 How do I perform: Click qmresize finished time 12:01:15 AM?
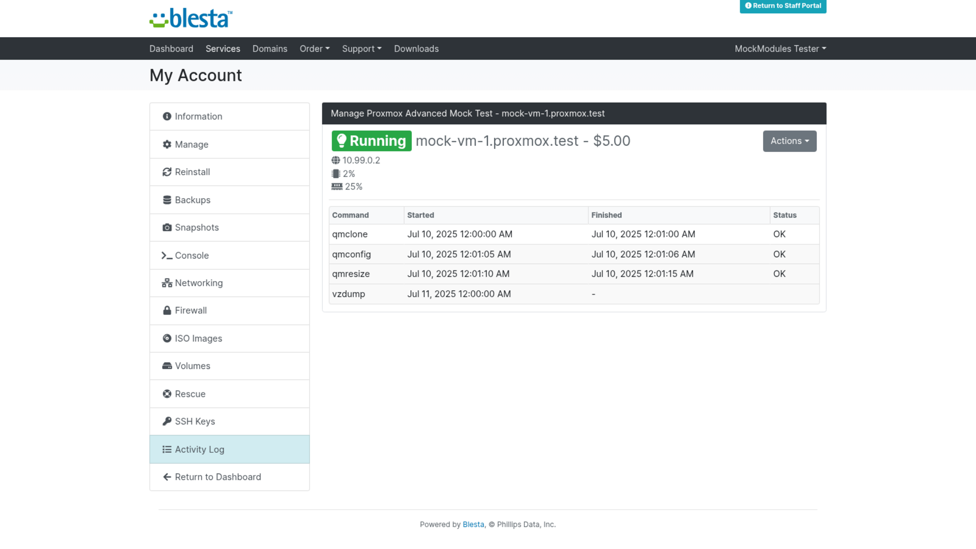tap(643, 274)
